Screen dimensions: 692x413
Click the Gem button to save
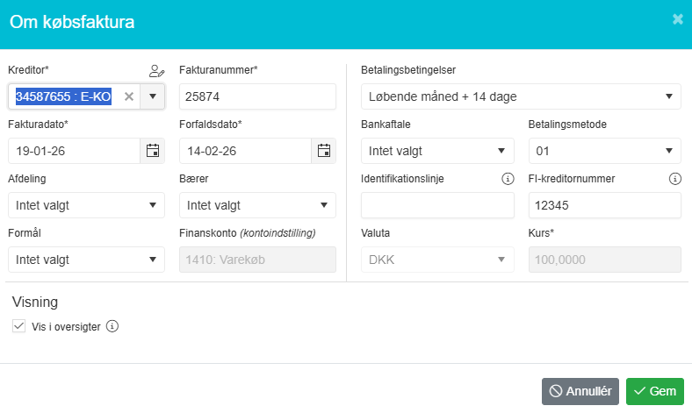pyautogui.click(x=654, y=391)
